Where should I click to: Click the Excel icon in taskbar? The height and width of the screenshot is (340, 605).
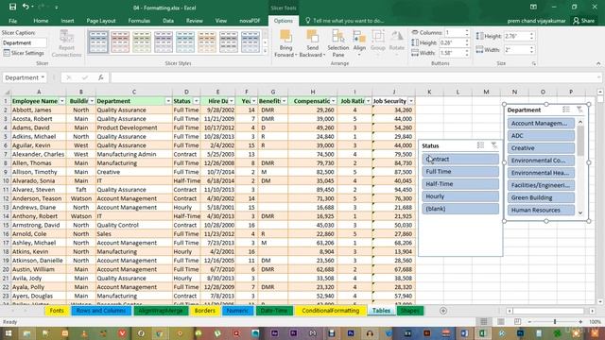[482, 333]
